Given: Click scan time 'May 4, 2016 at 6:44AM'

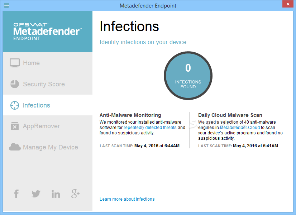Looking at the screenshot, I should 157,146.
